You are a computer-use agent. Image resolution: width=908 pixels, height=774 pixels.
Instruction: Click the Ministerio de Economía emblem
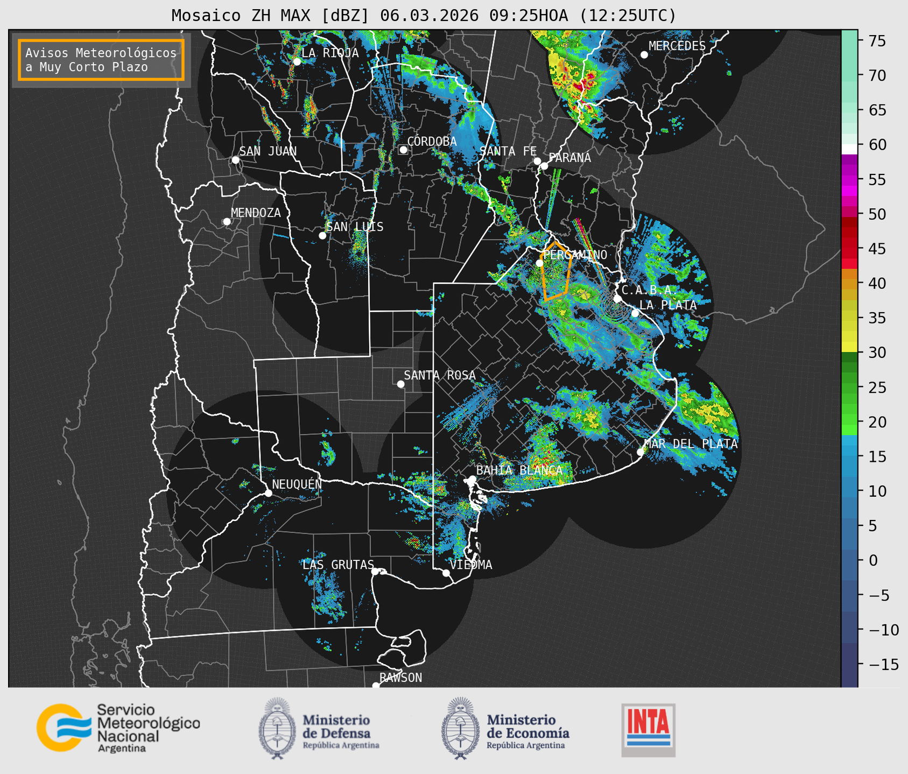[460, 728]
